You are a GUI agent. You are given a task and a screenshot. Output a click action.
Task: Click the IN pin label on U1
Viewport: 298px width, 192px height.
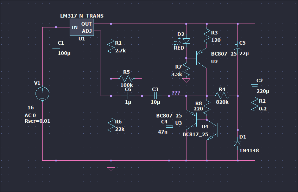(75, 27)
